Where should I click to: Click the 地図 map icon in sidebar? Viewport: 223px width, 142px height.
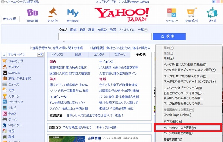[4, 131]
